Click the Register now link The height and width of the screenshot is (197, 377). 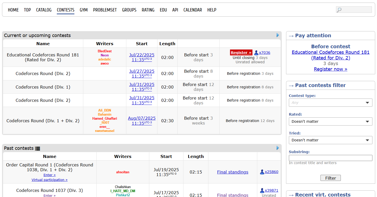click(330, 69)
